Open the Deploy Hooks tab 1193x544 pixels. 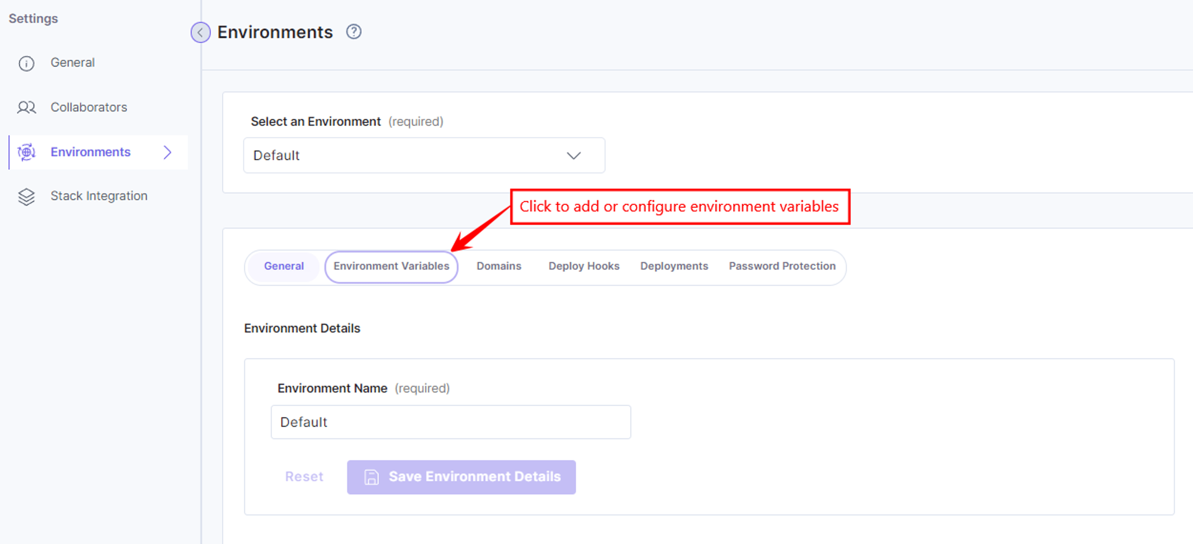coord(583,266)
